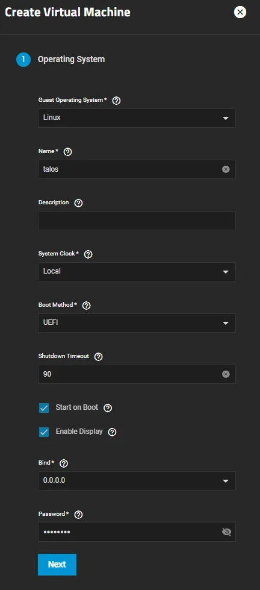Open the Bind help tooltip

pyautogui.click(x=64, y=463)
